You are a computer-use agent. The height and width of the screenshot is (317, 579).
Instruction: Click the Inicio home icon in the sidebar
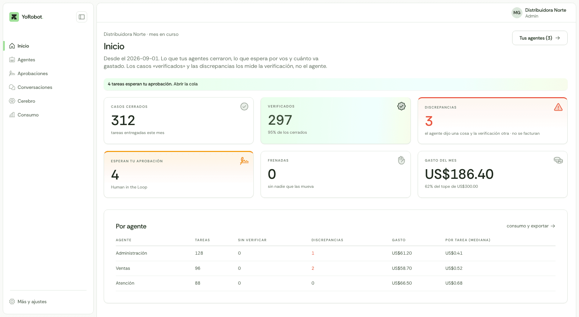12,46
